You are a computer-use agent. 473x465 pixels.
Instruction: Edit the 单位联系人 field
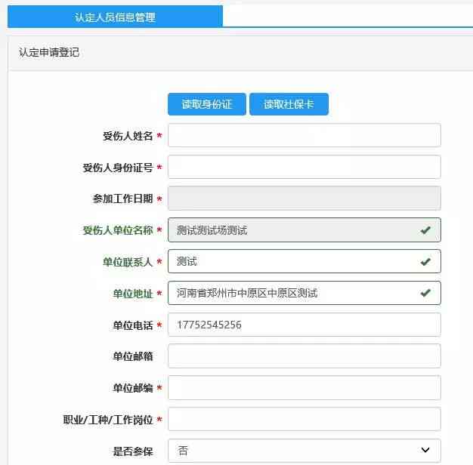[304, 261]
